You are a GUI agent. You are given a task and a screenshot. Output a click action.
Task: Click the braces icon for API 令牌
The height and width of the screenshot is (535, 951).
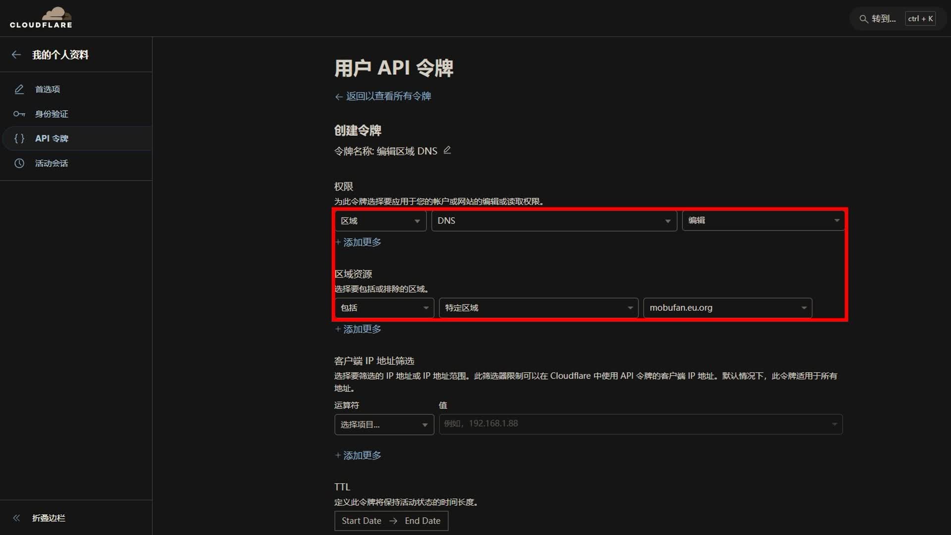click(x=19, y=138)
